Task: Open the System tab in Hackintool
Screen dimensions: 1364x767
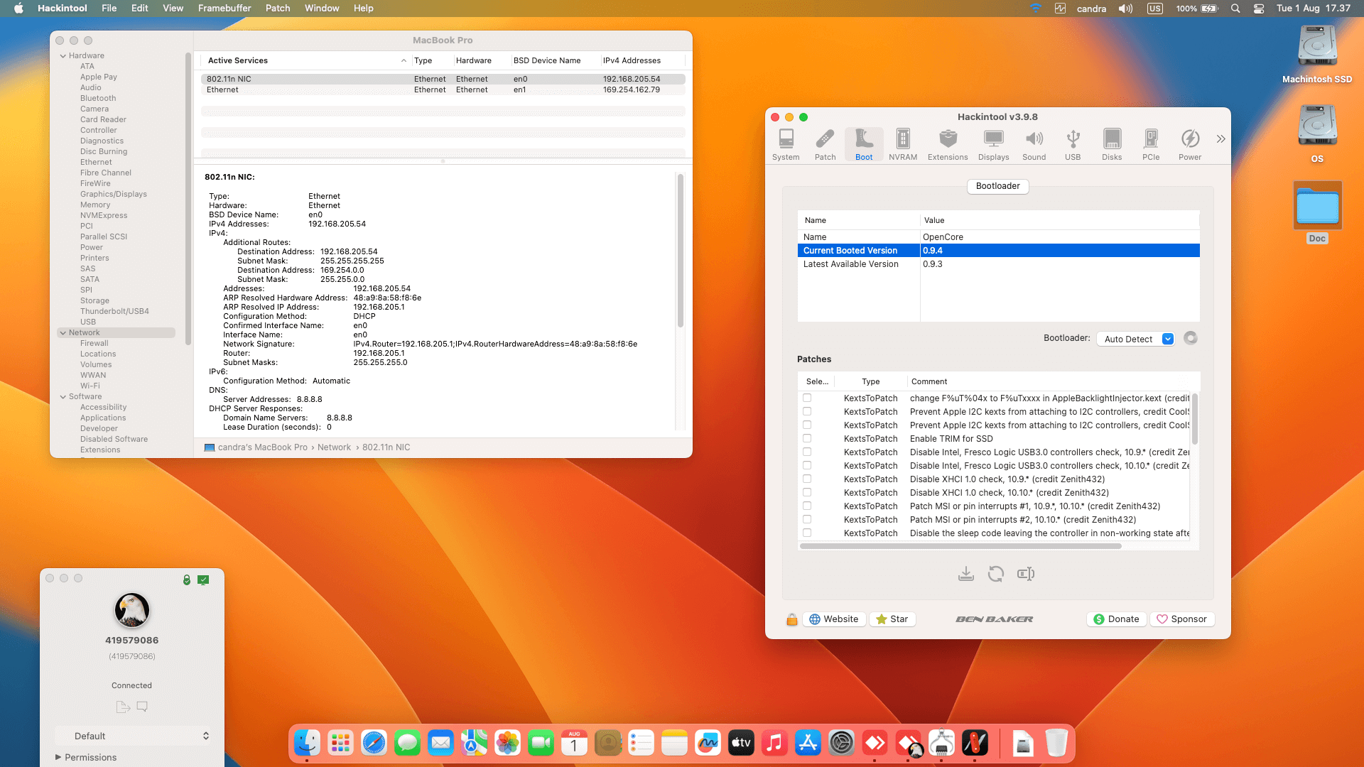Action: coord(786,143)
